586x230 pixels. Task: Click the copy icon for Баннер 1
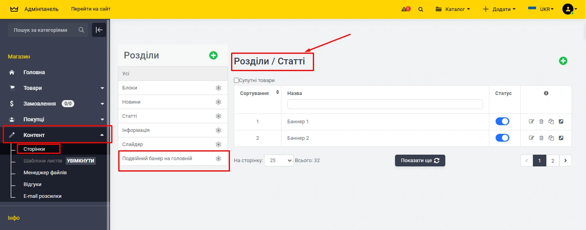click(551, 122)
